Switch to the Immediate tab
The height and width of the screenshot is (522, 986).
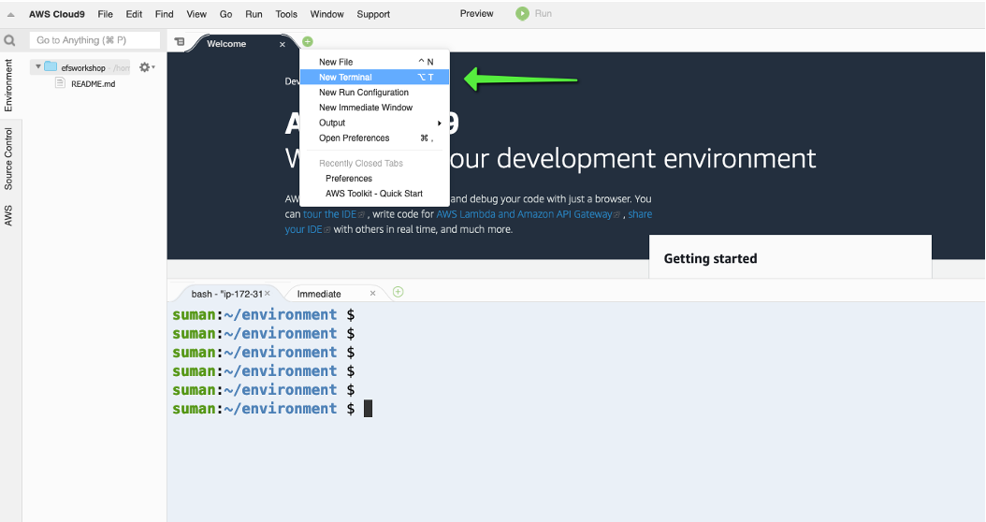tap(319, 294)
